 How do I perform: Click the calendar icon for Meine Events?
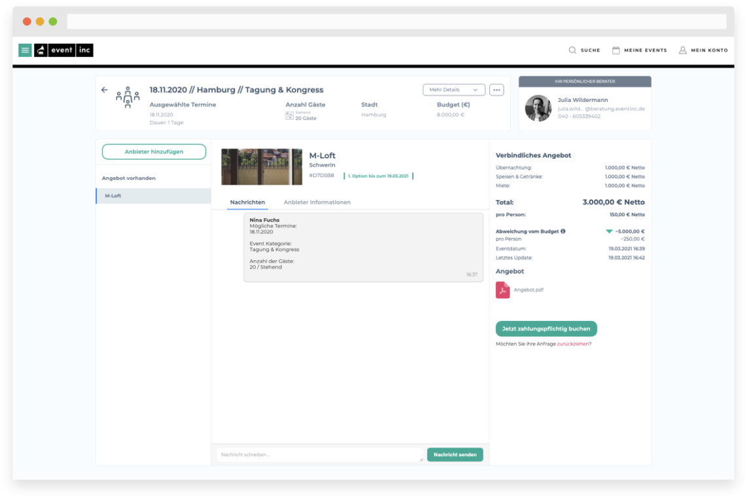[616, 50]
